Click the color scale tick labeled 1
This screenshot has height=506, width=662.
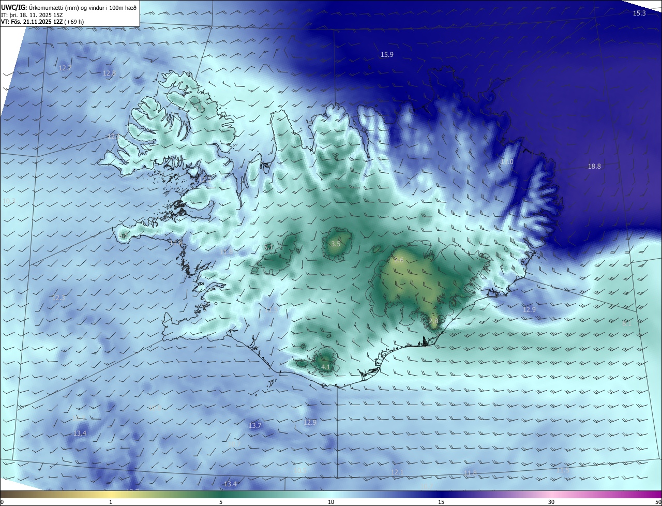coord(111,502)
